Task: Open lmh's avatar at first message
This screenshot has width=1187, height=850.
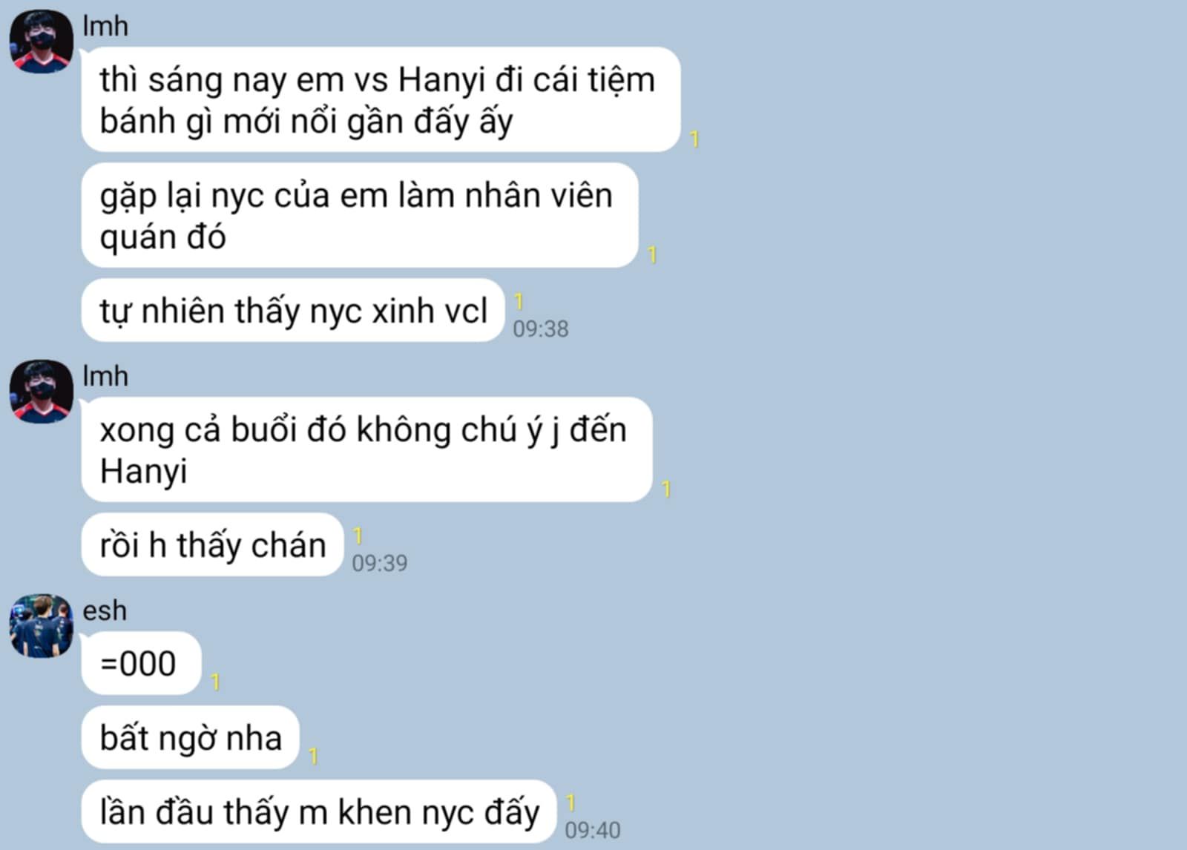Action: [x=41, y=42]
